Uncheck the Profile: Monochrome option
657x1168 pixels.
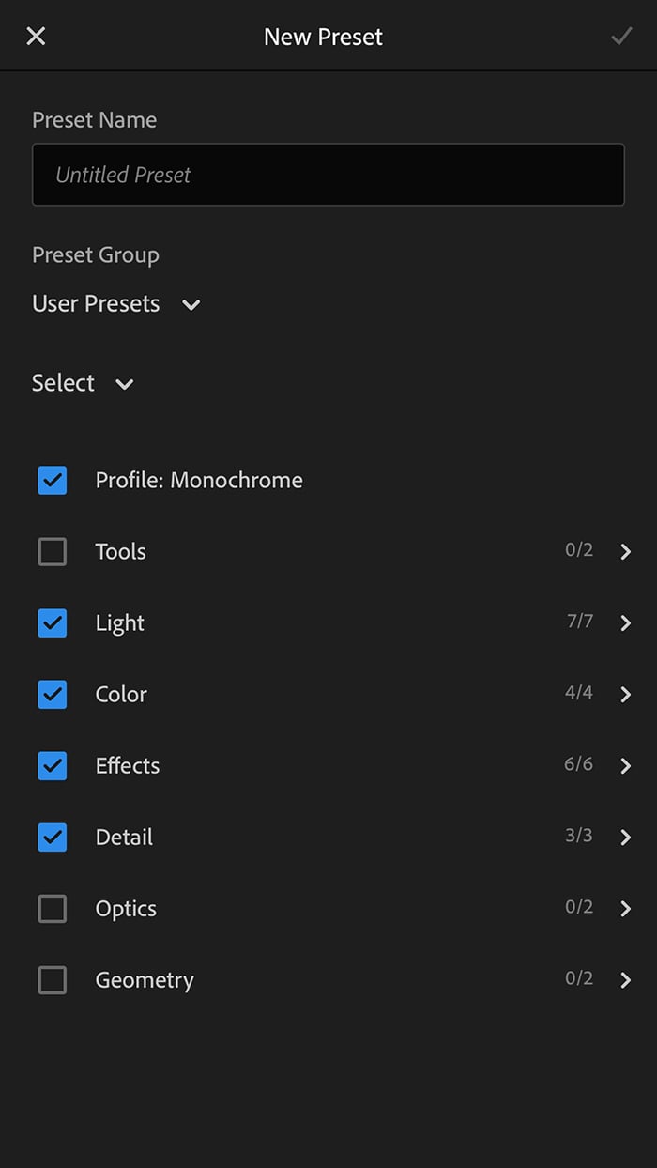click(x=53, y=480)
